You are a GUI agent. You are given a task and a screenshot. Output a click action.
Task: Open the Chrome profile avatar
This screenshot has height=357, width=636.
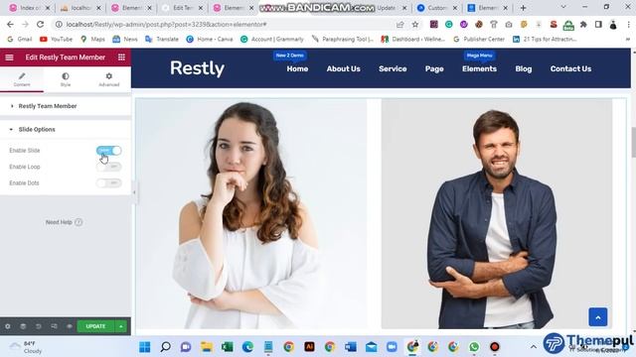coord(613,24)
